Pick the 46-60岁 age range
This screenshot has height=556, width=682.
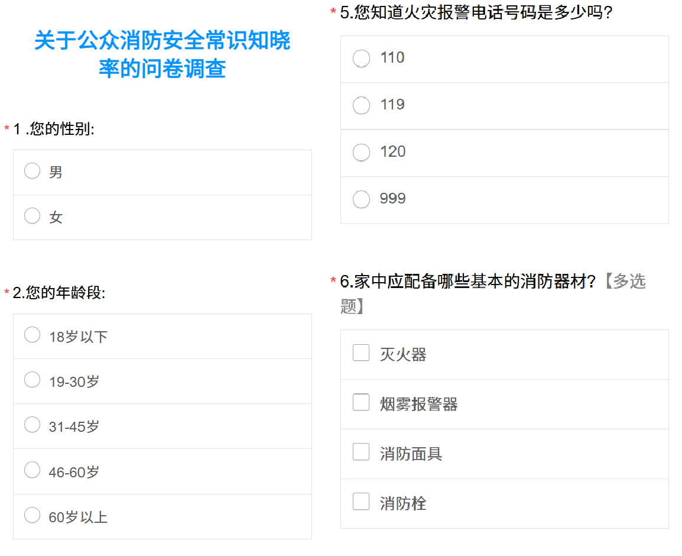(x=33, y=470)
